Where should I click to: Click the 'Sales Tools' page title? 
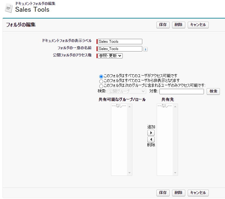click(x=32, y=10)
